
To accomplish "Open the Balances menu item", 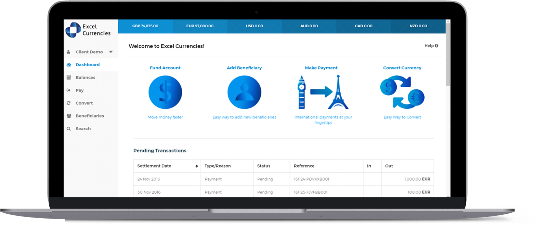I will pos(85,78).
